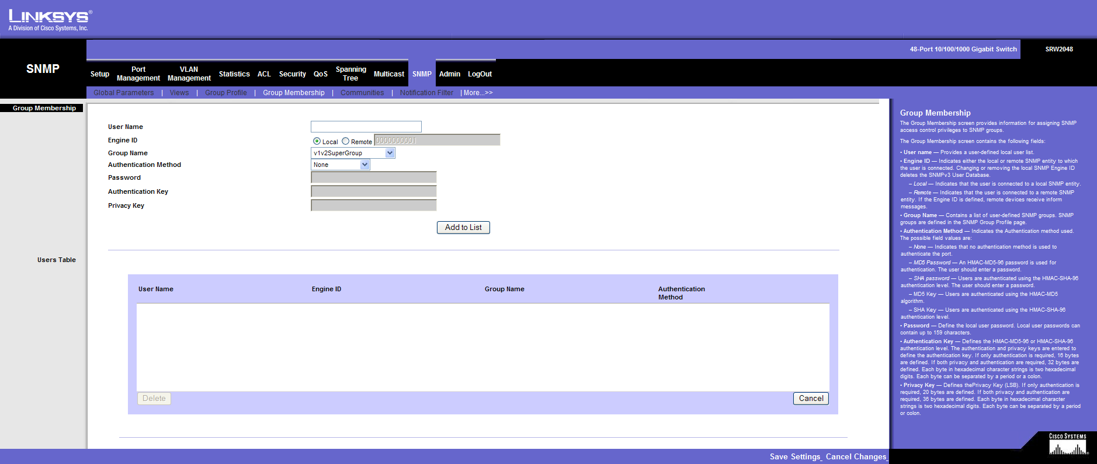Open the Spanning Tree tab
The image size is (1097, 464).
click(350, 74)
